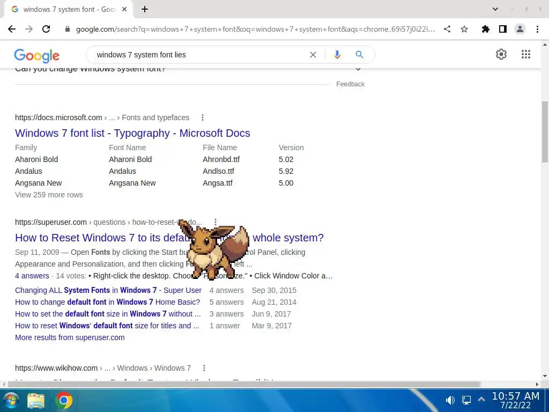Image resolution: width=549 pixels, height=412 pixels.
Task: Click the docs.microsoft.com breadcrumb URL
Action: 102,117
